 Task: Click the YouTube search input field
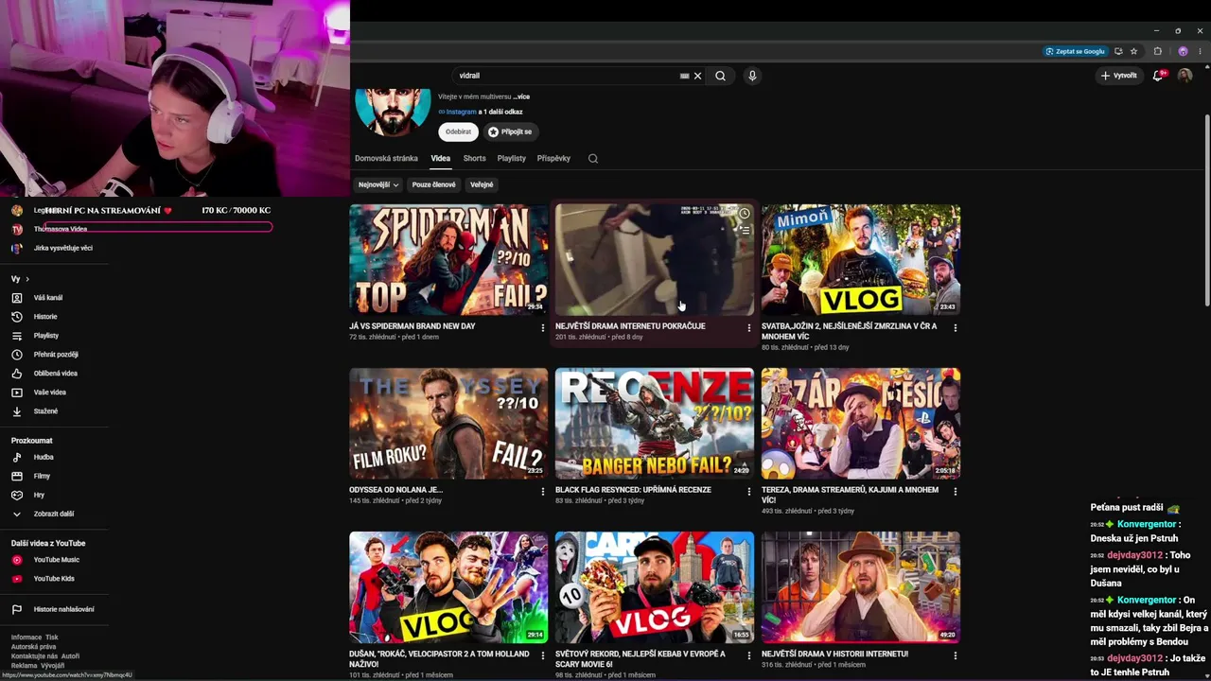point(566,76)
